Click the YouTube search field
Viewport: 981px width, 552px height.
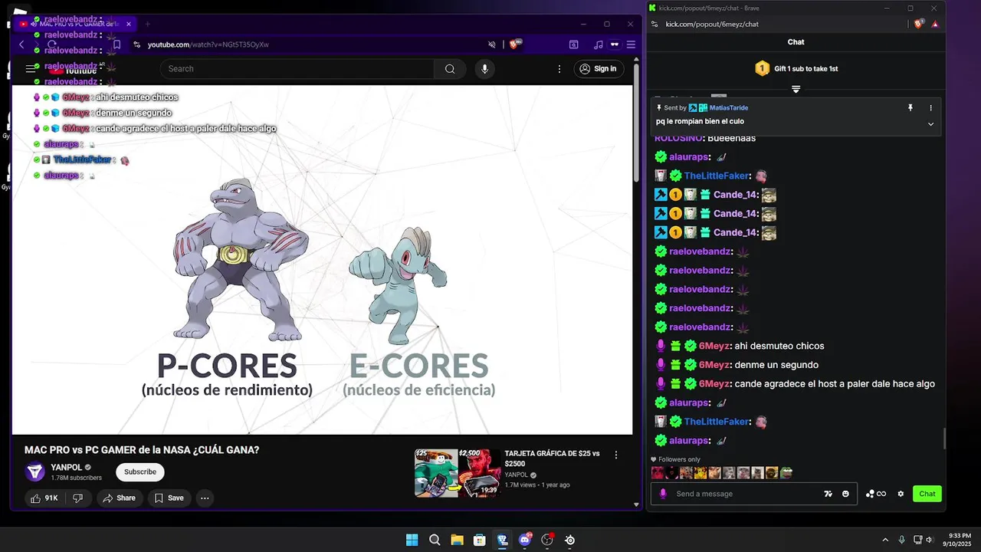pos(299,69)
